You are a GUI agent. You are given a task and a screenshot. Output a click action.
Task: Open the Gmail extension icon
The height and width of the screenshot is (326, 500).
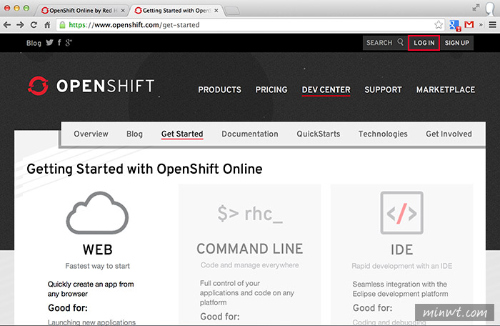pyautogui.click(x=469, y=24)
